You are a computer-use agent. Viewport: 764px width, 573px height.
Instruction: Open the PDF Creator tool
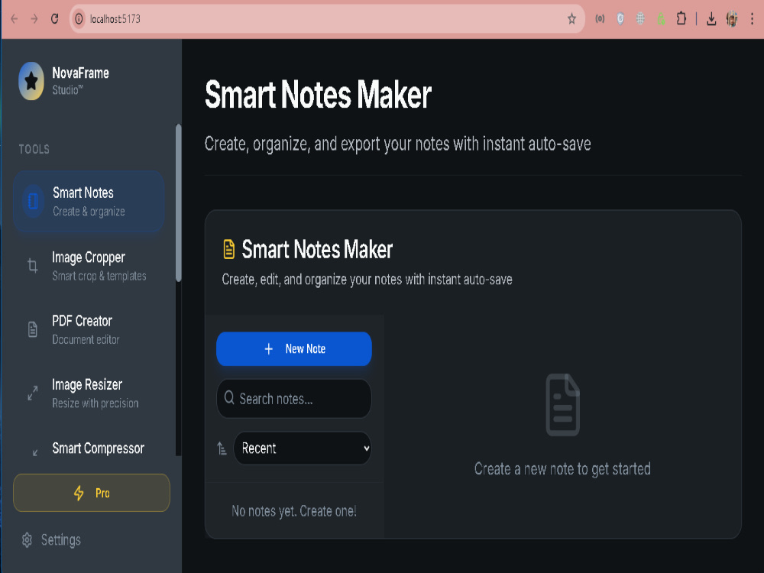(89, 329)
